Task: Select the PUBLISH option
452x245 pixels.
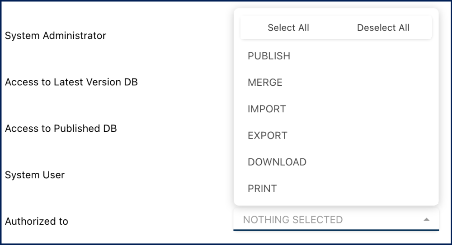Action: point(269,56)
